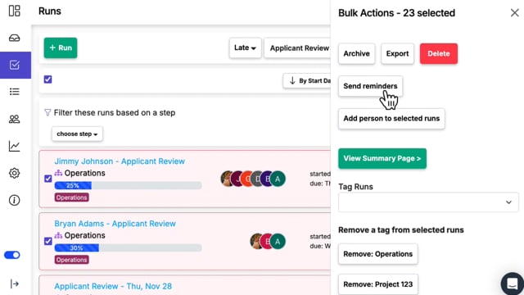Uncheck the Jimmy Johnson run checkbox

pyautogui.click(x=47, y=179)
